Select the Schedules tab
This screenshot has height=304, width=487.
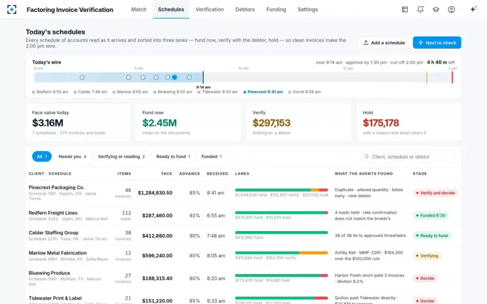[x=171, y=9]
